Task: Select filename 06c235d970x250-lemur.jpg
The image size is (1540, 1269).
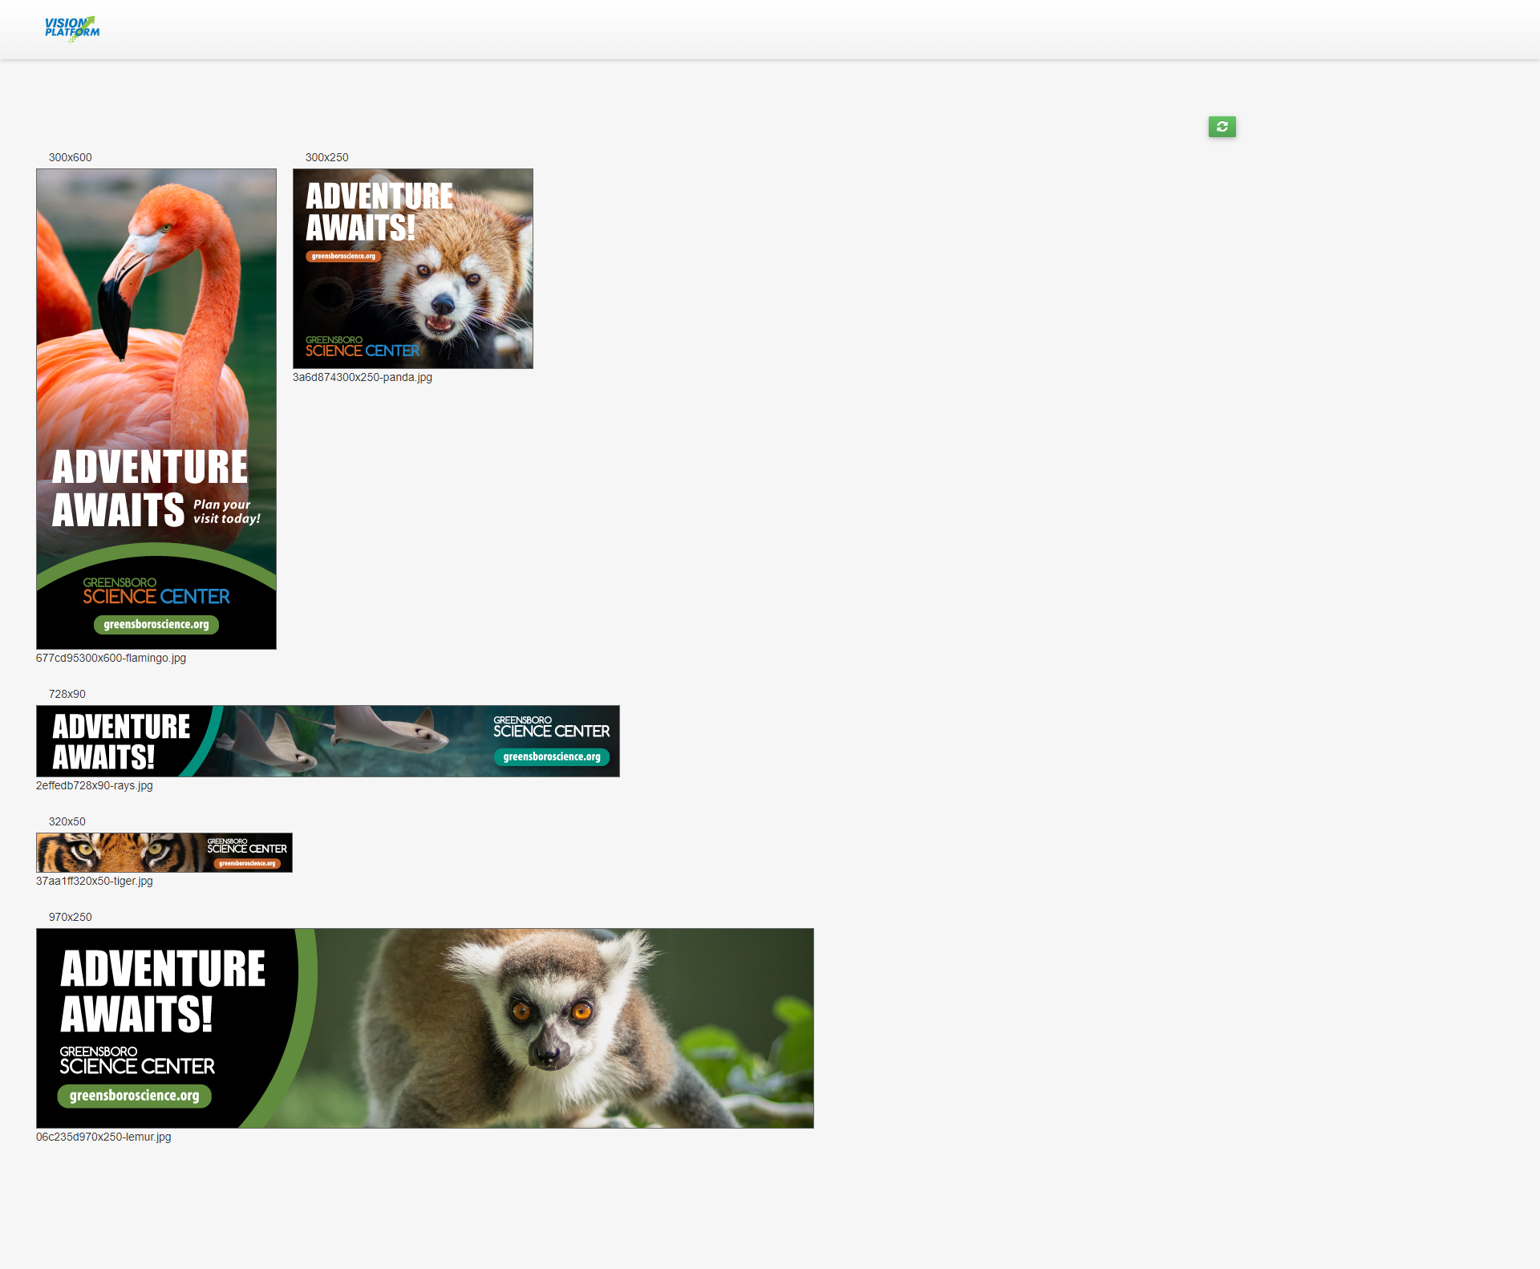Action: [x=103, y=1137]
